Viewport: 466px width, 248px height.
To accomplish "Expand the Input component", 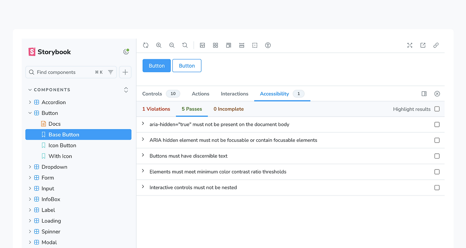I will pyautogui.click(x=30, y=188).
